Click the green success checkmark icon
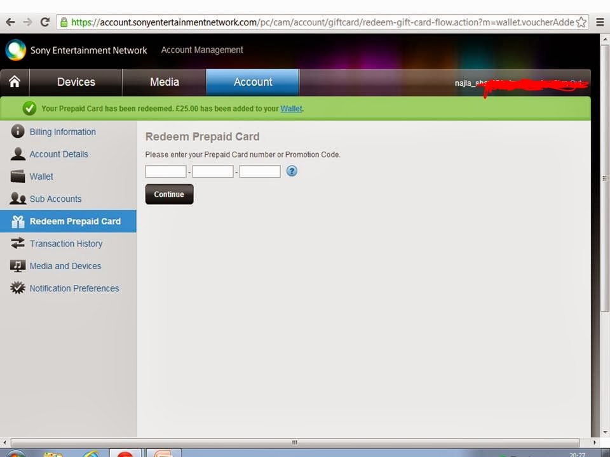 coord(30,109)
